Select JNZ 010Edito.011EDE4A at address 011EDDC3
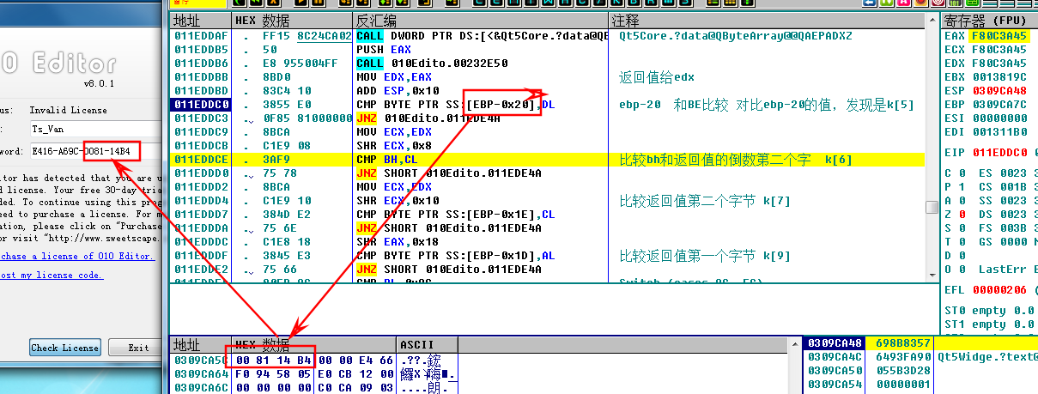The height and width of the screenshot is (394, 1038). pos(428,118)
